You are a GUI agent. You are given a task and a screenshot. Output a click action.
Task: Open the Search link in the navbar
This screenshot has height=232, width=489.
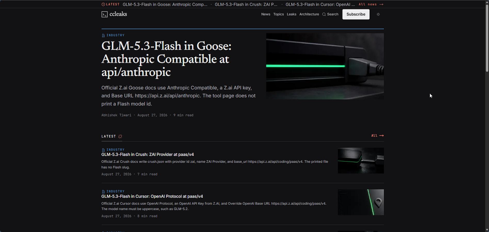click(330, 14)
